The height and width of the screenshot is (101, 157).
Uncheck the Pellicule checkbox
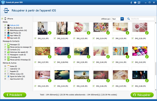point(5,25)
